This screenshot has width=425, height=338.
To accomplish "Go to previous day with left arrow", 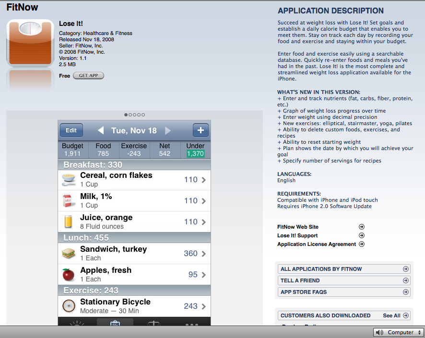I will coord(101,130).
